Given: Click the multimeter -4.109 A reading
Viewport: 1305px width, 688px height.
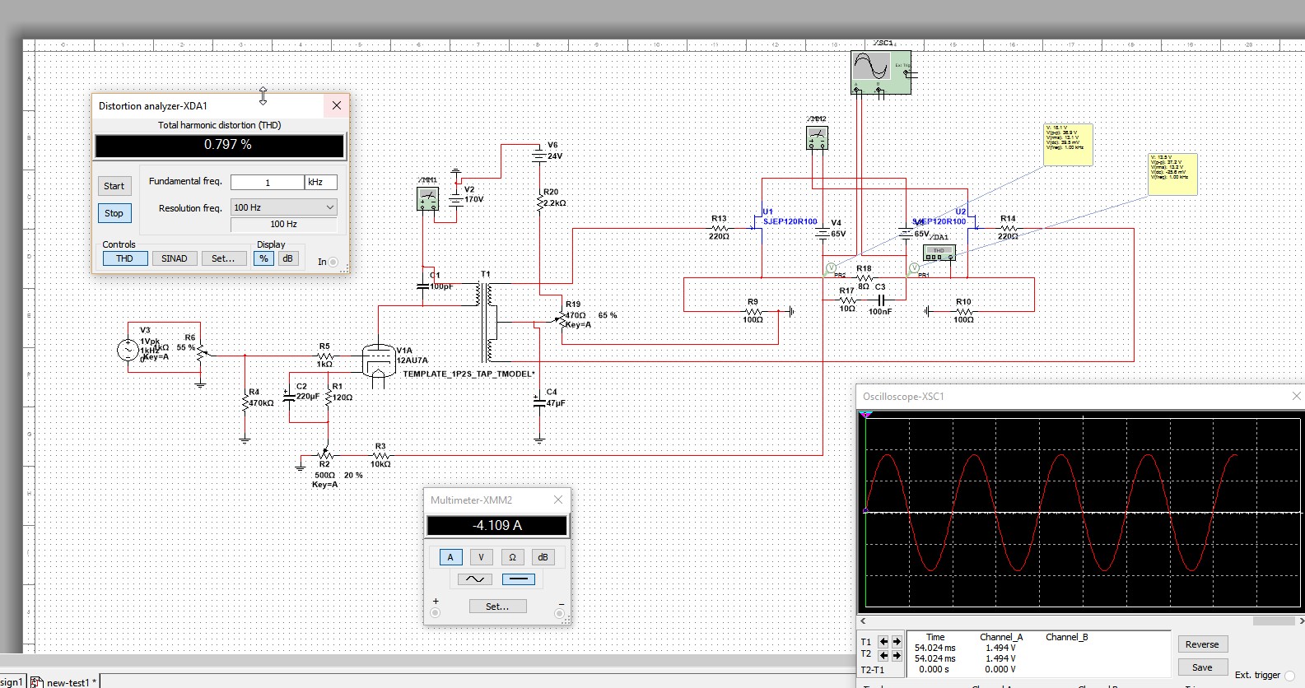Looking at the screenshot, I should pos(497,525).
